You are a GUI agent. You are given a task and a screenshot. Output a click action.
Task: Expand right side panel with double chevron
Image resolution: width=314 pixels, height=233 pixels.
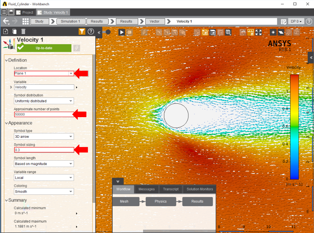tap(311, 58)
